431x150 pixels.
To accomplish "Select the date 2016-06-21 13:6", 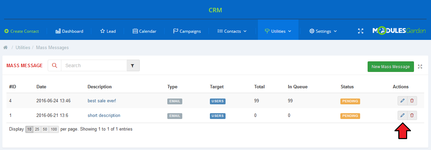I will [x=52, y=116].
